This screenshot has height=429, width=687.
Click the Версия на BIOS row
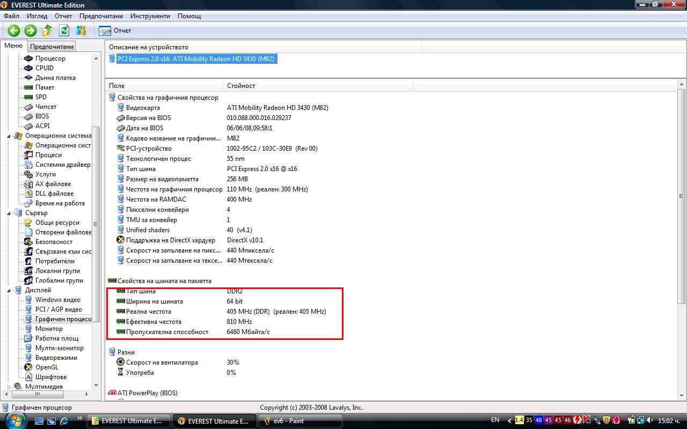[x=204, y=118]
